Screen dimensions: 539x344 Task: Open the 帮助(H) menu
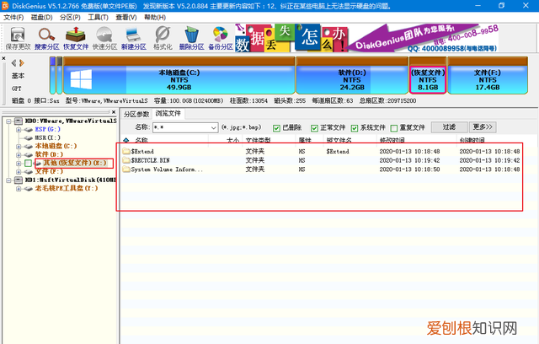155,17
